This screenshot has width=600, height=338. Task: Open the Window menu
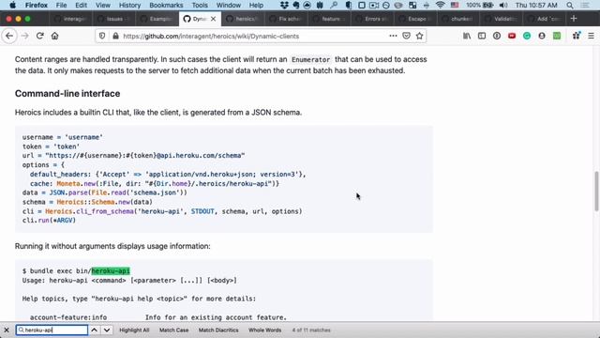point(229,5)
